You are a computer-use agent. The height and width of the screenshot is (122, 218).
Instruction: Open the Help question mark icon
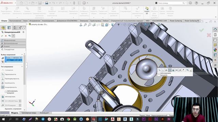point(196,3)
